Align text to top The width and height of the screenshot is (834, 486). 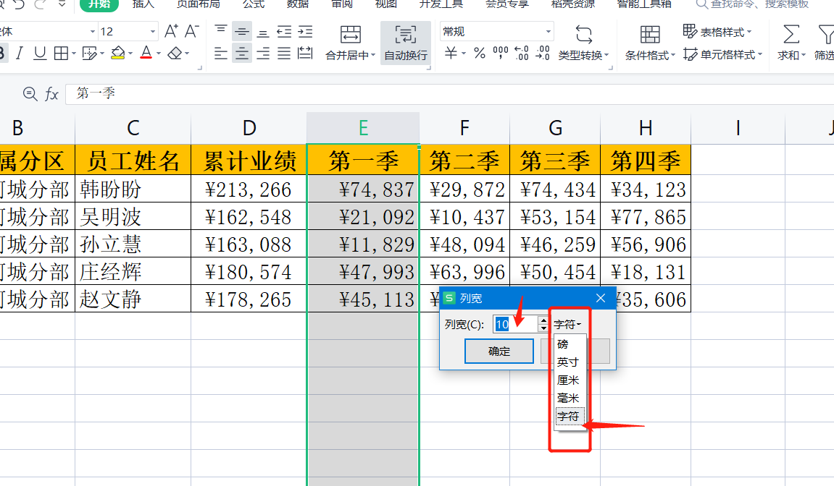[221, 31]
